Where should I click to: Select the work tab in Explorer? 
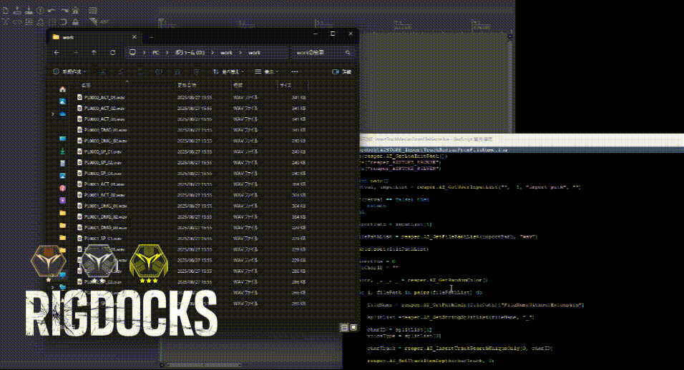tap(94, 37)
